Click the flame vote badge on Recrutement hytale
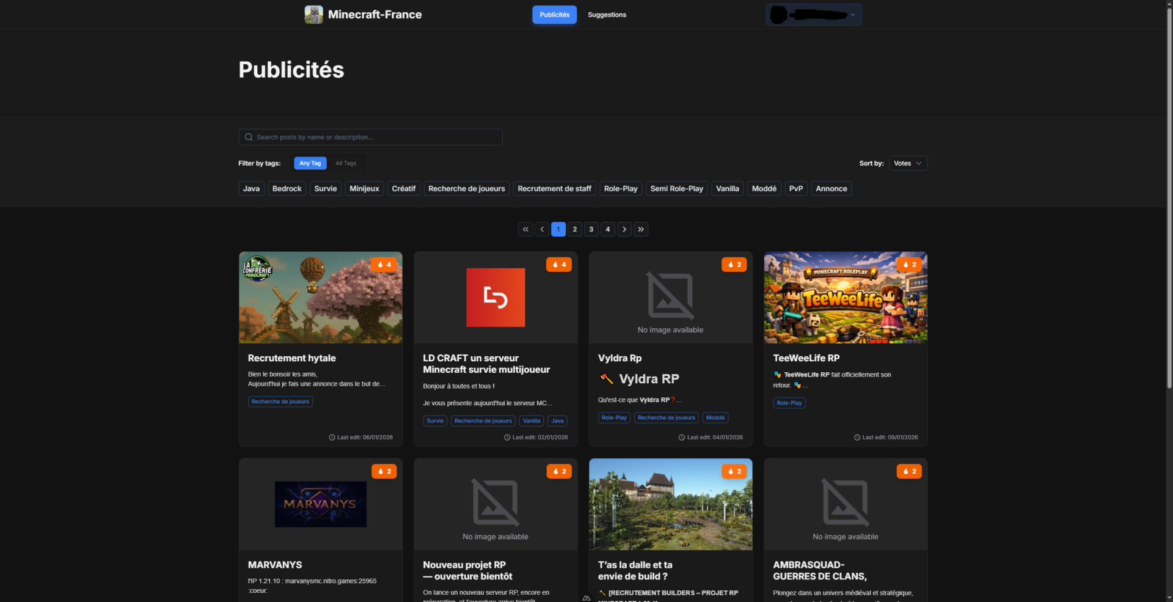This screenshot has width=1173, height=602. click(x=384, y=265)
